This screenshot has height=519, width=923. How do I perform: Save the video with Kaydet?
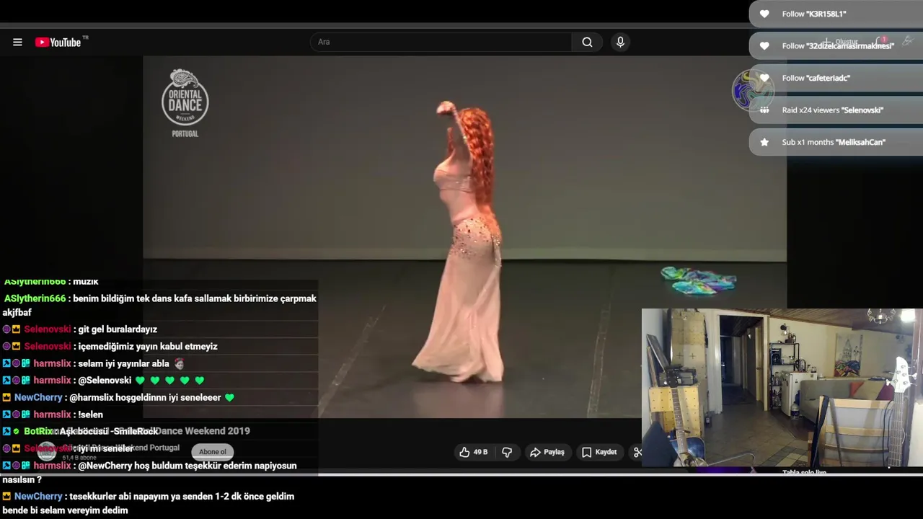pyautogui.click(x=599, y=452)
